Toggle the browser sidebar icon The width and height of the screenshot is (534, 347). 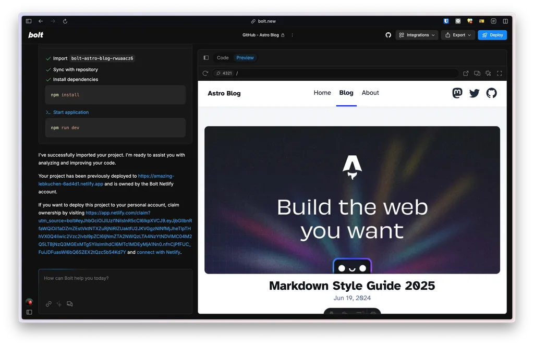(29, 21)
